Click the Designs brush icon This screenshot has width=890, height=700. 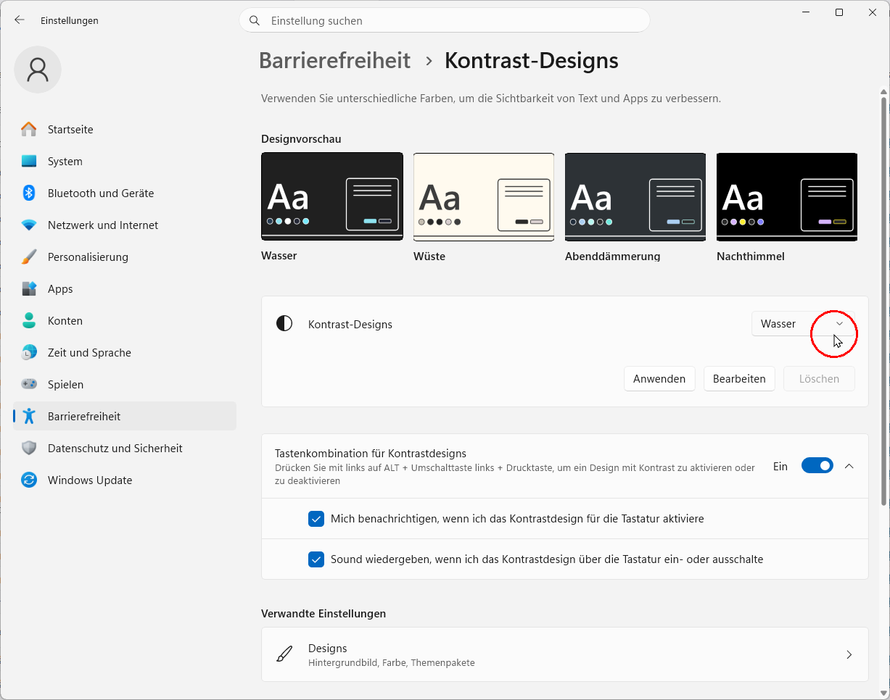(284, 654)
